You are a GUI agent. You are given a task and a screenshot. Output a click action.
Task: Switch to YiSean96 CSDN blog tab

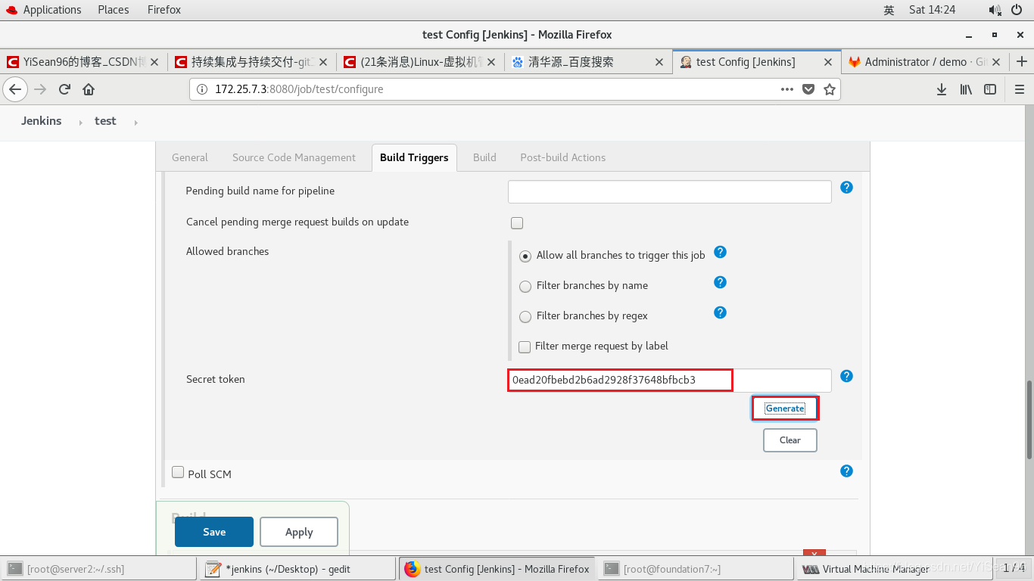click(83, 62)
